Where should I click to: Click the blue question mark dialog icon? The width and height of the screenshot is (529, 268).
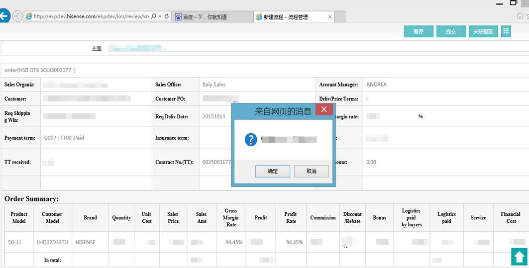tap(251, 140)
